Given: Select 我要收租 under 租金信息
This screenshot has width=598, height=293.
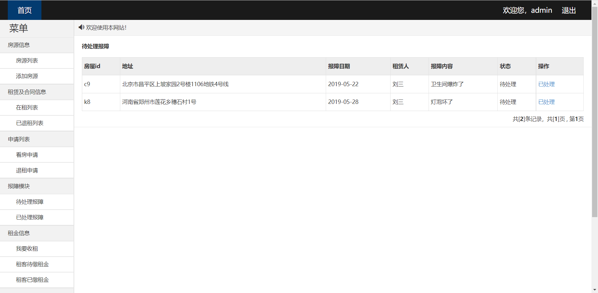Looking at the screenshot, I should tap(27, 249).
